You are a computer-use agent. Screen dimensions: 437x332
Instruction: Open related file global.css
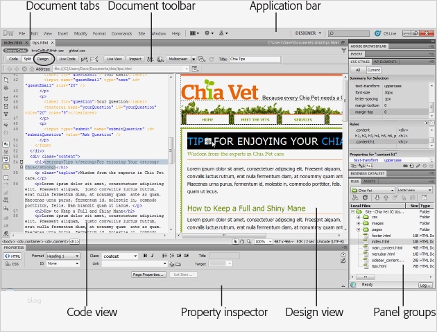(77, 51)
